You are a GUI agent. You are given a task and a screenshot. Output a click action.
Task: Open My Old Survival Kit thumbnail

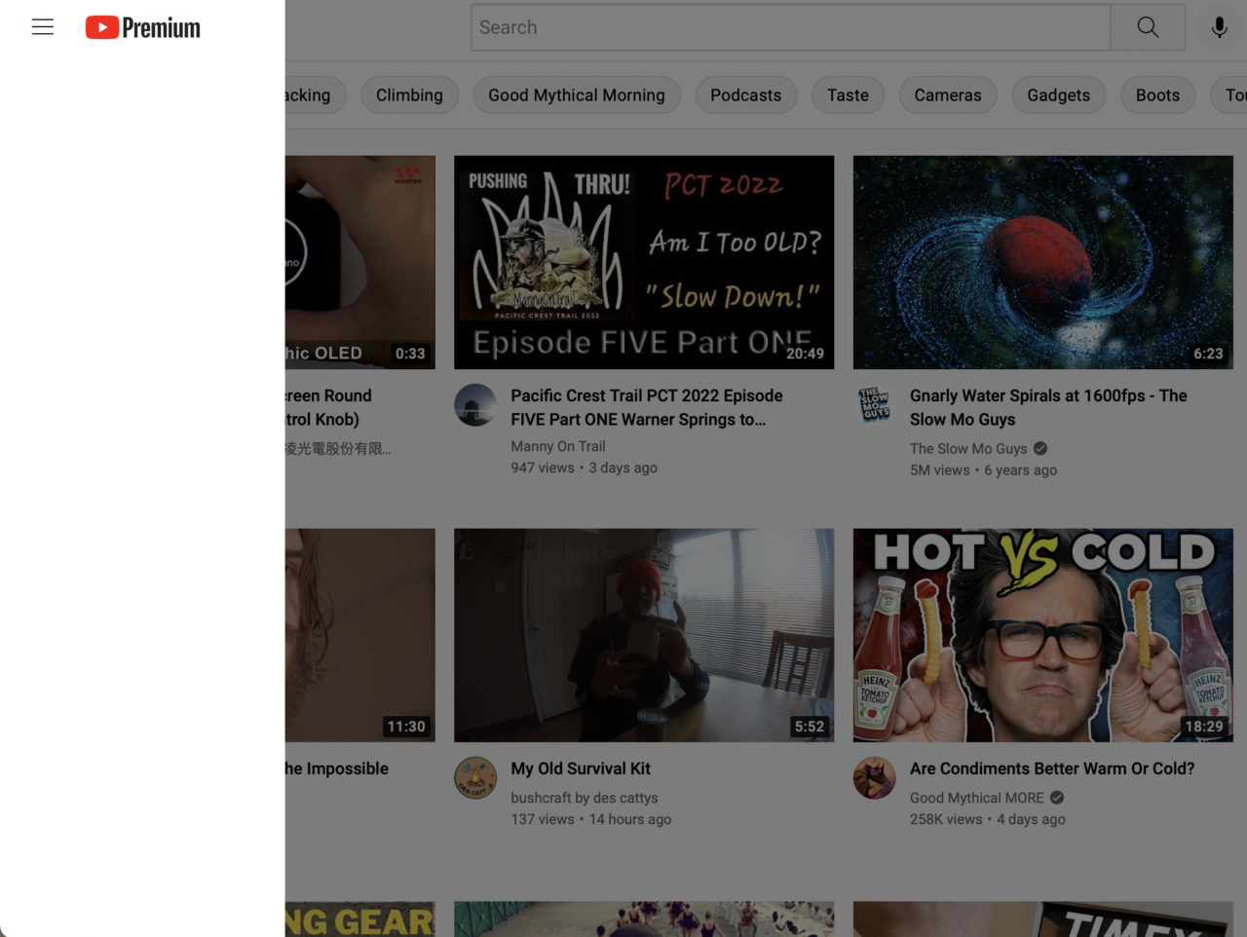coord(644,635)
